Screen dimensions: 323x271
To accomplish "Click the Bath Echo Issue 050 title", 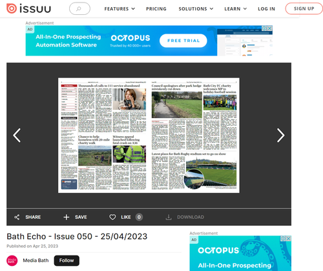I will [77, 236].
